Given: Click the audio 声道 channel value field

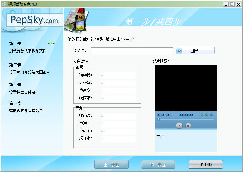Looking at the screenshot, I should point(118,123).
